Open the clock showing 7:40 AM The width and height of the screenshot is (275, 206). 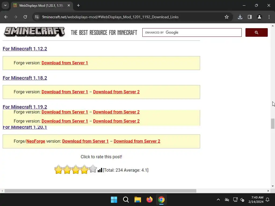point(256,200)
